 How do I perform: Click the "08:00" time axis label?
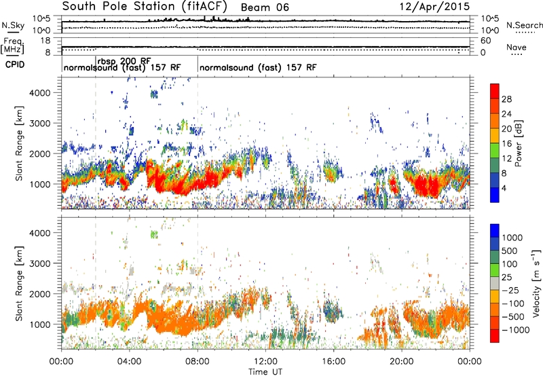(x=197, y=362)
